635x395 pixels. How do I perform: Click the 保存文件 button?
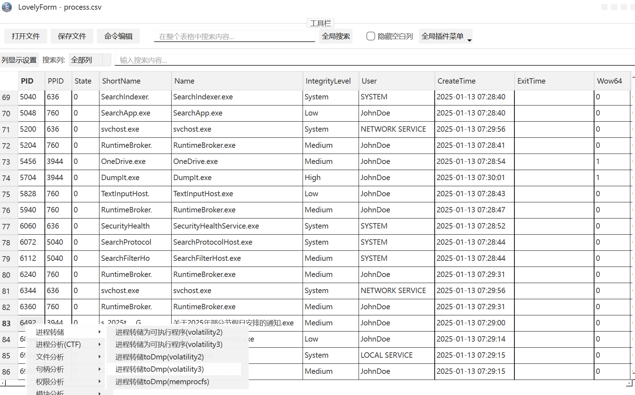pos(72,36)
